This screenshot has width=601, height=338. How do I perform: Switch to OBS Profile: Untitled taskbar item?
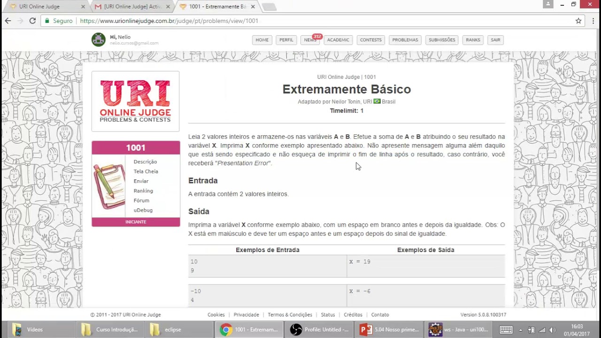[x=319, y=330]
